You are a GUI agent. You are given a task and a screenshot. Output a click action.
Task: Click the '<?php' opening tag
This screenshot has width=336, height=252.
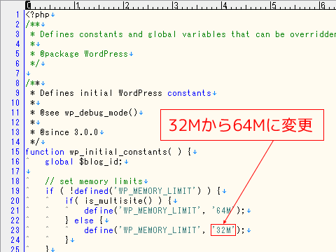(x=37, y=15)
